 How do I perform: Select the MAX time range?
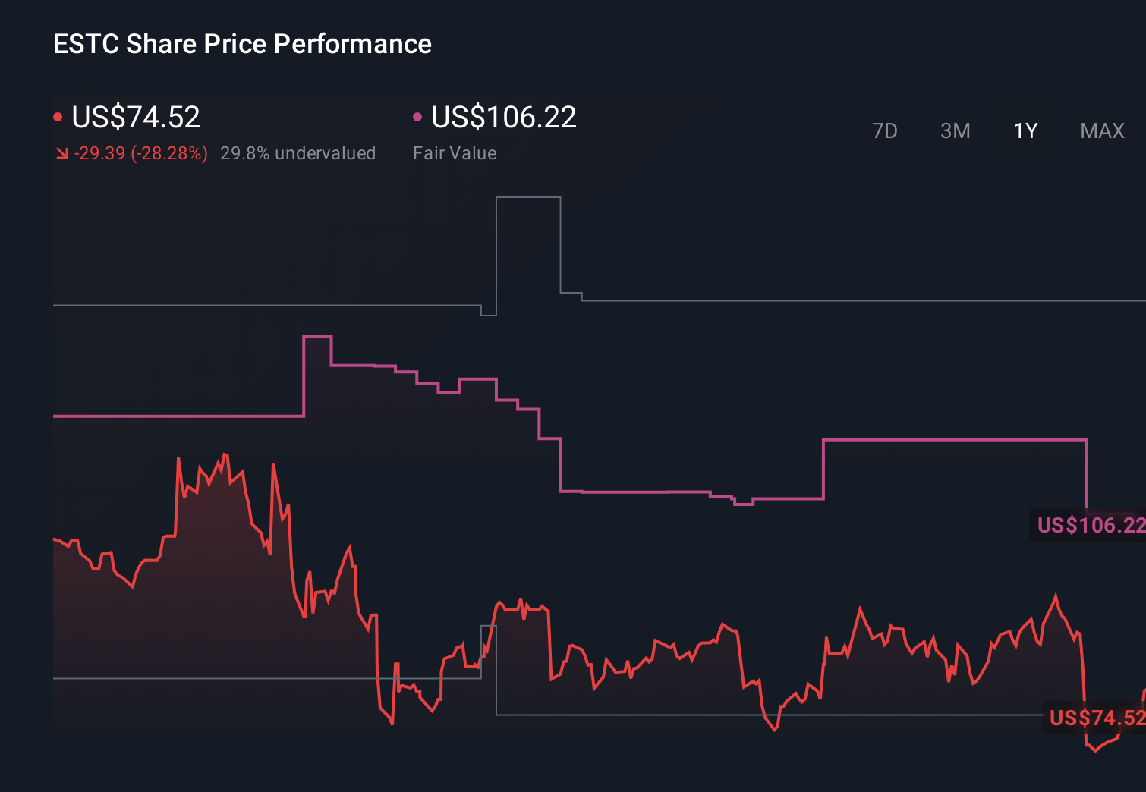1101,130
